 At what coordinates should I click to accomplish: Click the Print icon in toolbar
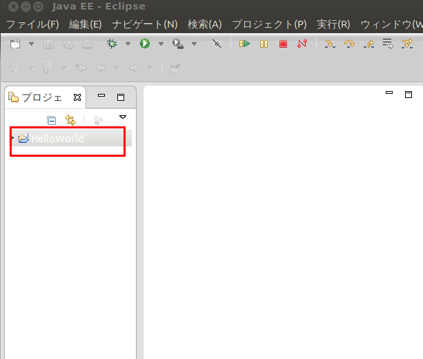click(87, 43)
